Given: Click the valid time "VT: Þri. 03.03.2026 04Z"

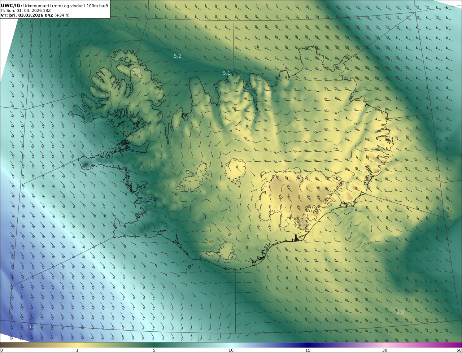Looking at the screenshot, I should pyautogui.click(x=27, y=15).
